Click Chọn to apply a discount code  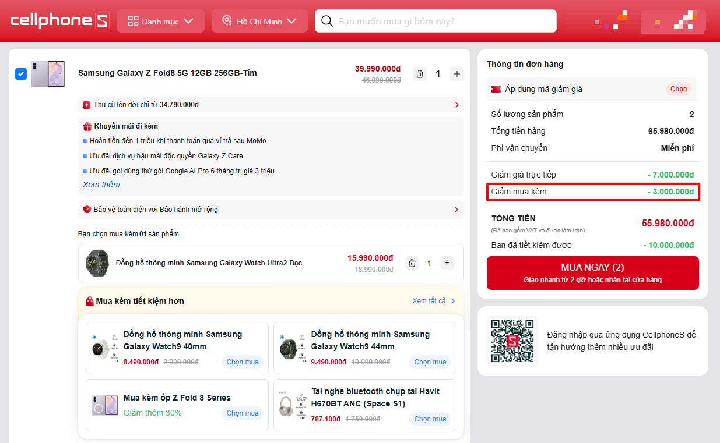tap(679, 89)
